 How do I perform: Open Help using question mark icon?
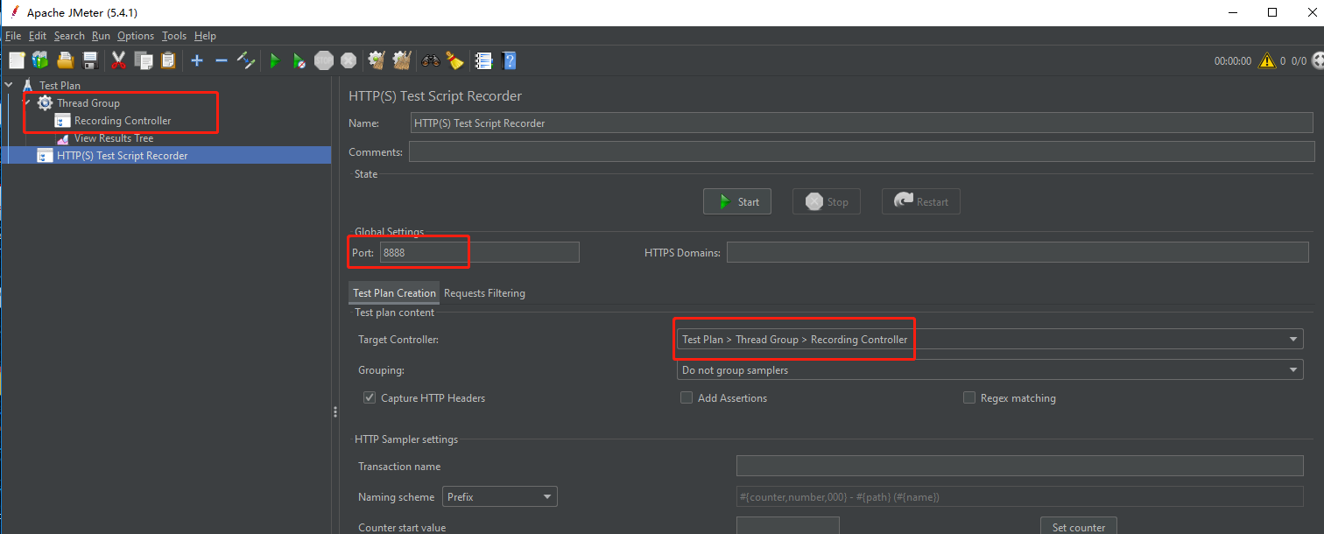point(509,60)
